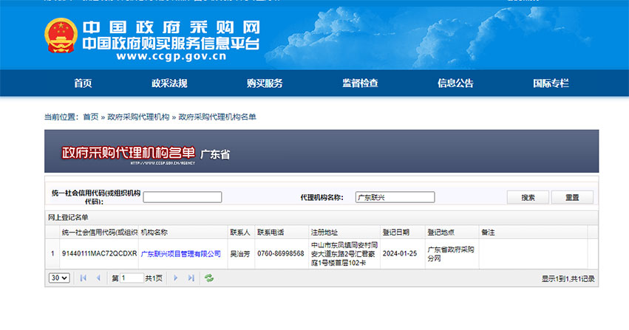Screen dimensions: 629x330
Task: Open the page size dropdown showing 30
Action: click(59, 278)
